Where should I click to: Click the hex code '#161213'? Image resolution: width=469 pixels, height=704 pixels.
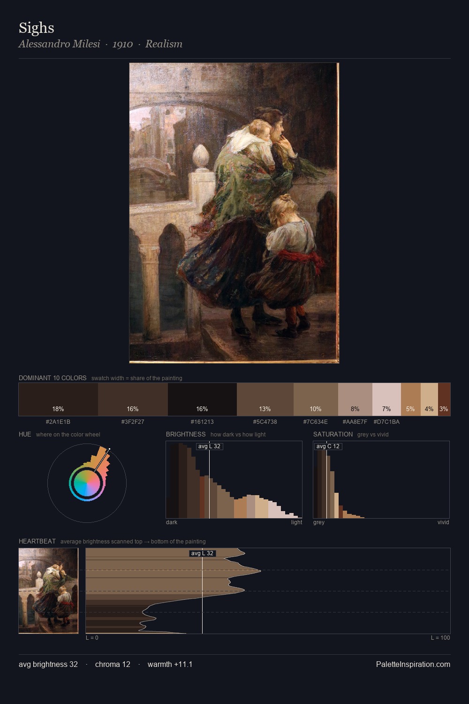[x=202, y=422]
